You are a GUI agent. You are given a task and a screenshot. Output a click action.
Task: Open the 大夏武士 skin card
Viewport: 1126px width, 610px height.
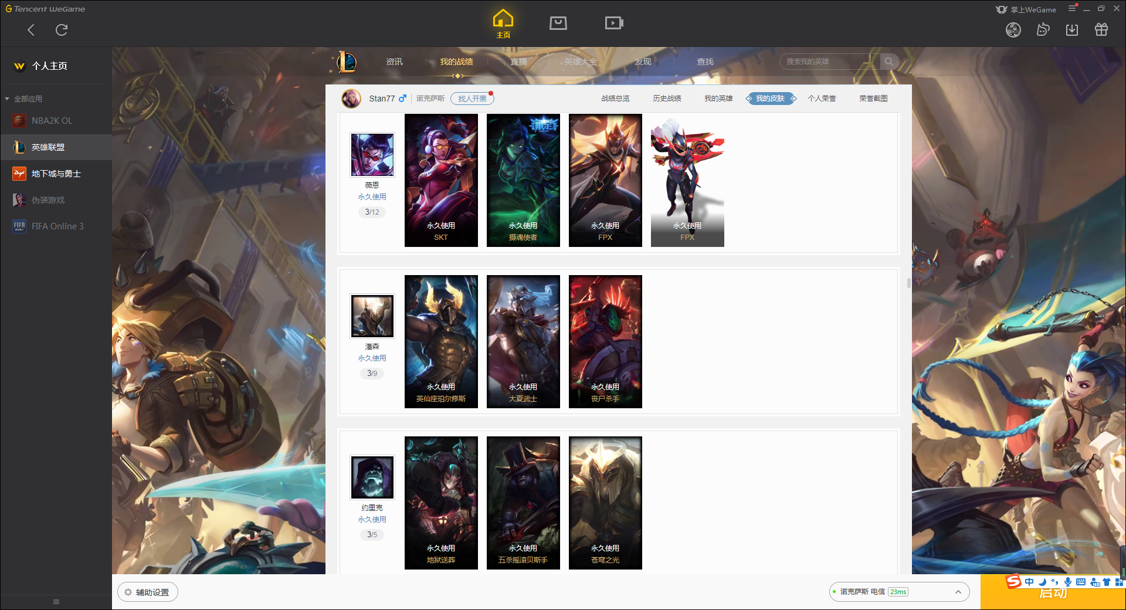[523, 341]
